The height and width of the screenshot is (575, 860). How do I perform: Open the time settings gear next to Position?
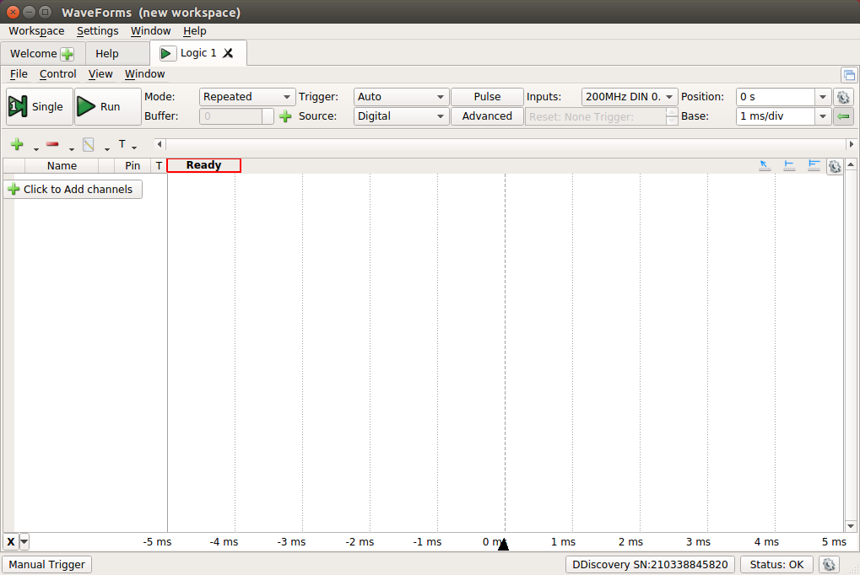[x=843, y=97]
